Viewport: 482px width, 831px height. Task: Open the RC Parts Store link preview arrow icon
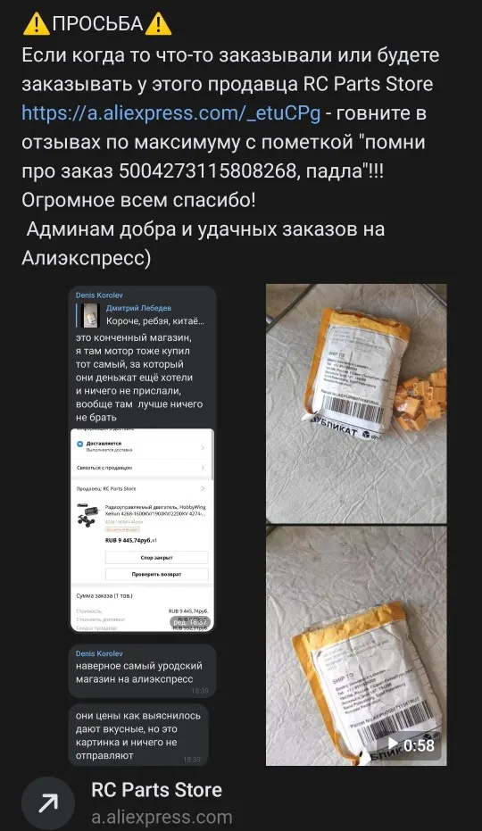48,803
